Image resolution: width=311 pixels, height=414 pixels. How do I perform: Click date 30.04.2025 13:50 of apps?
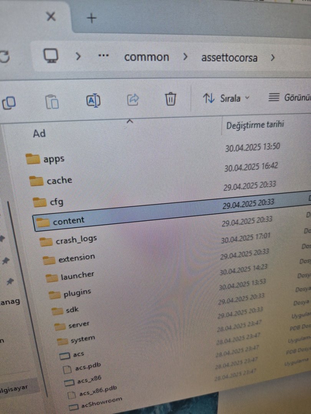click(252, 147)
